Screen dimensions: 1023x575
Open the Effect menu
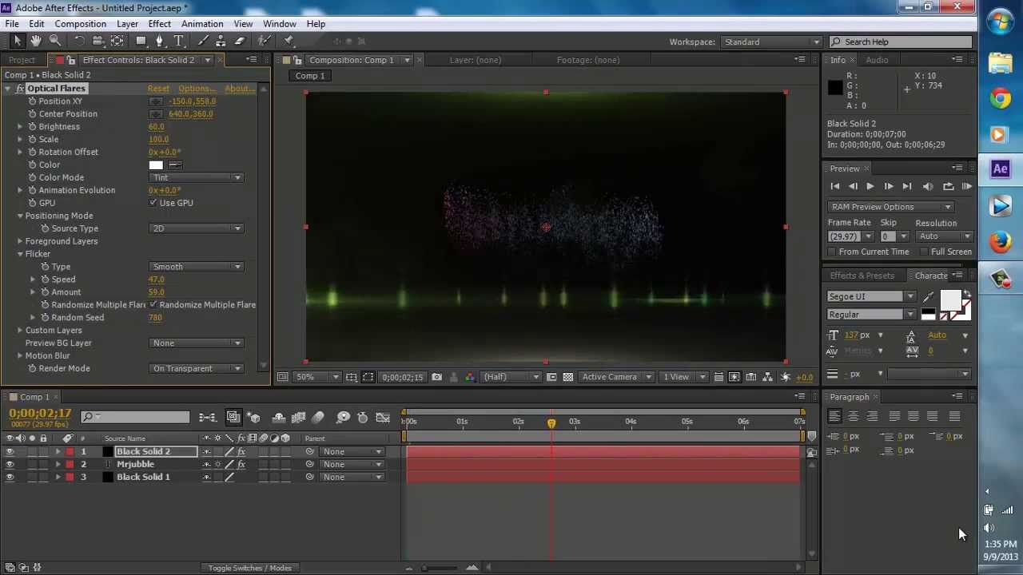[x=159, y=24]
